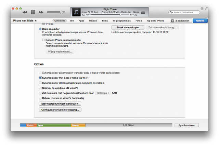Screen dimensions: 219x146
Task: Click the album artwork music note thumbnail
Action: [x=76, y=12]
